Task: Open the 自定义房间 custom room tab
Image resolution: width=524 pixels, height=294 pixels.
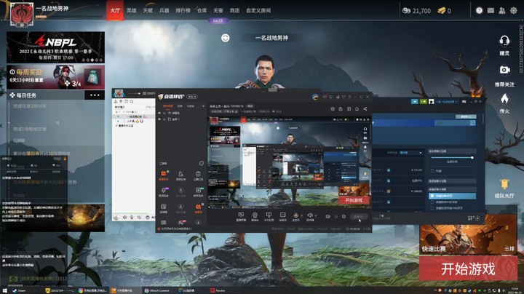Action: coord(258,10)
